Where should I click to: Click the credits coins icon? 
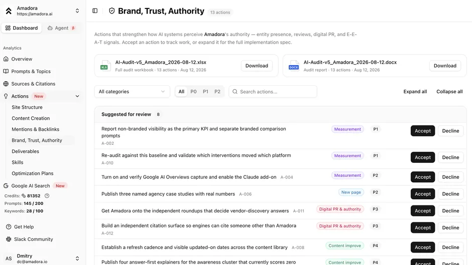click(x=24, y=196)
